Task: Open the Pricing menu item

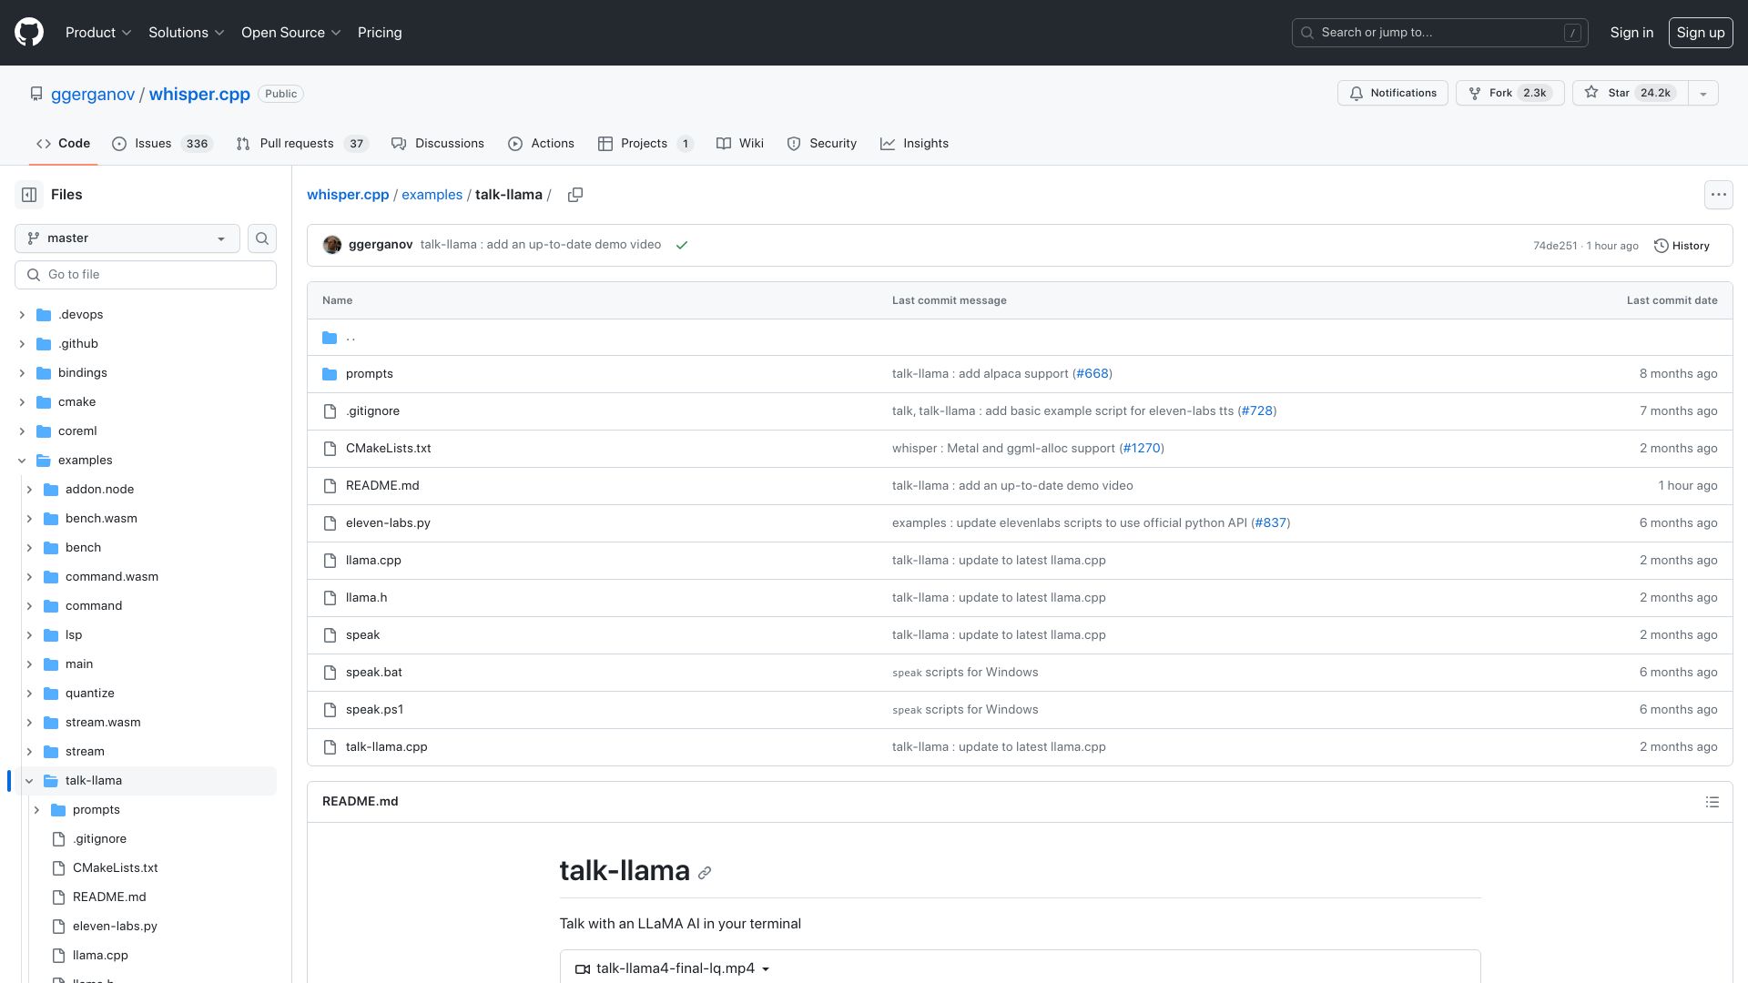Action: point(380,33)
